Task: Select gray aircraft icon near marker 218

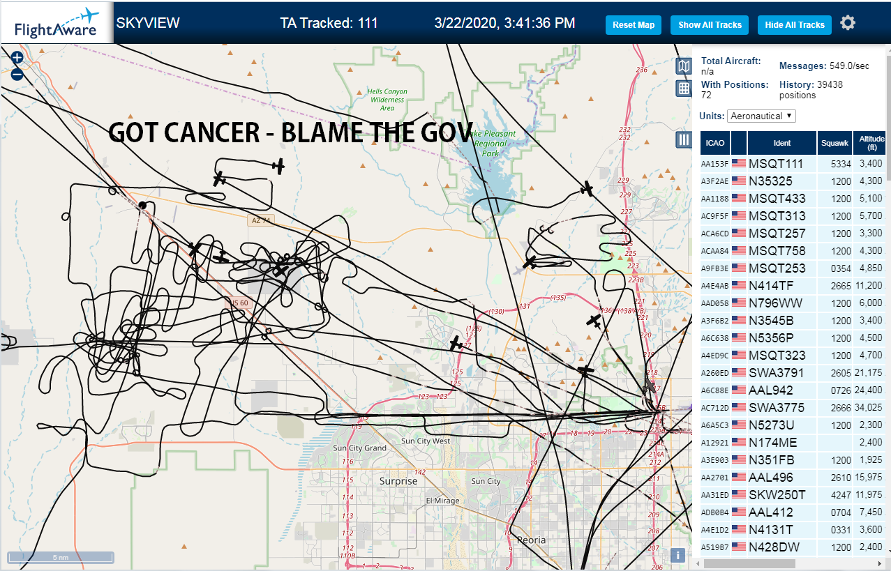Action: pyautogui.click(x=650, y=385)
